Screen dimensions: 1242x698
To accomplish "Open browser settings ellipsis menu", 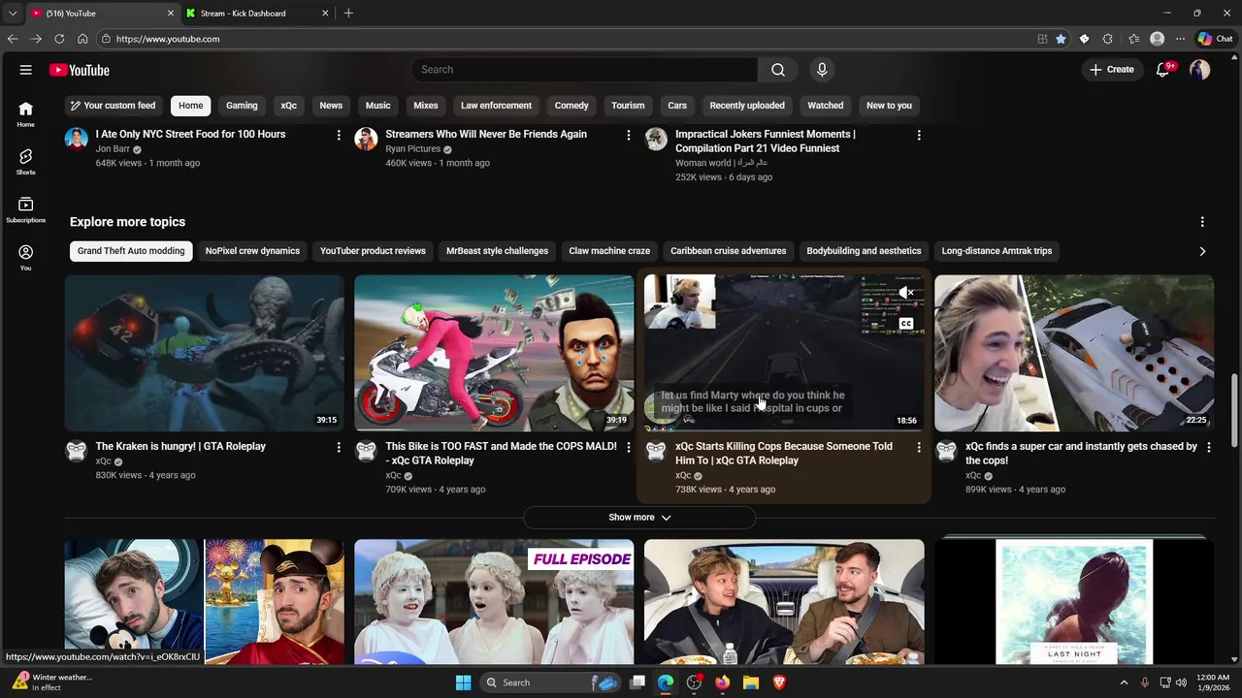I will pyautogui.click(x=1180, y=39).
